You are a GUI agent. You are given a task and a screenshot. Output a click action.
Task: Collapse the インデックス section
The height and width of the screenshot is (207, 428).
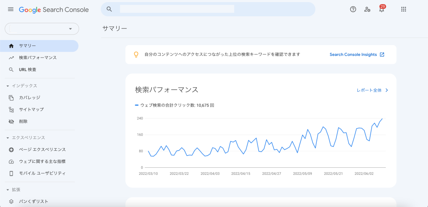point(22,86)
